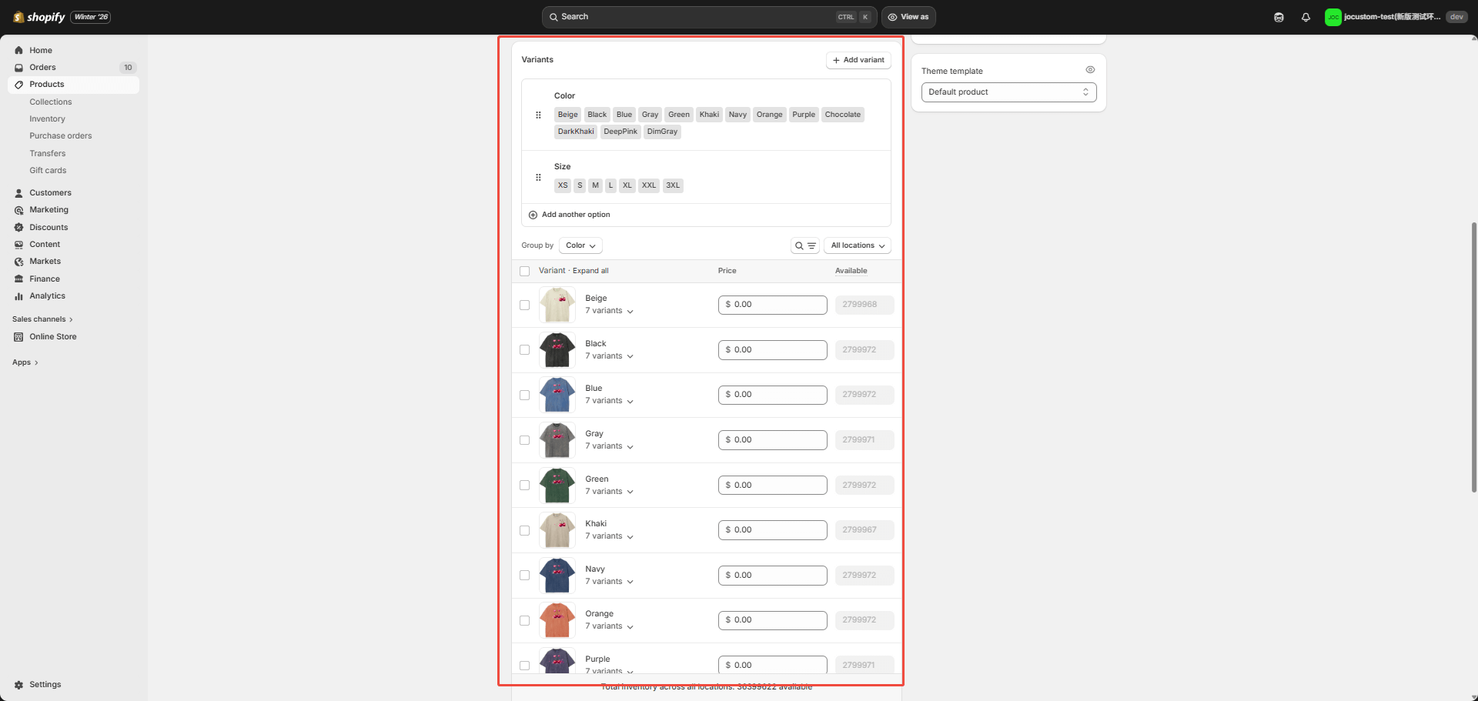Image resolution: width=1478 pixels, height=701 pixels.
Task: Check the Beige variant checkbox
Action: click(525, 305)
